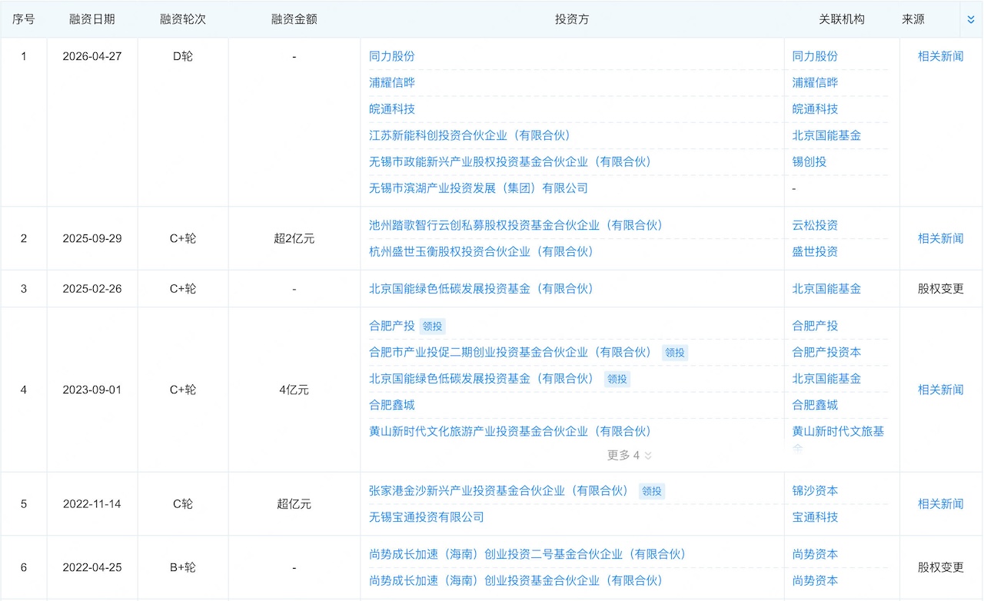The height and width of the screenshot is (601, 984).
Task: Open 相关新闻 source for the 2023-09-01 row
Action: click(x=941, y=390)
